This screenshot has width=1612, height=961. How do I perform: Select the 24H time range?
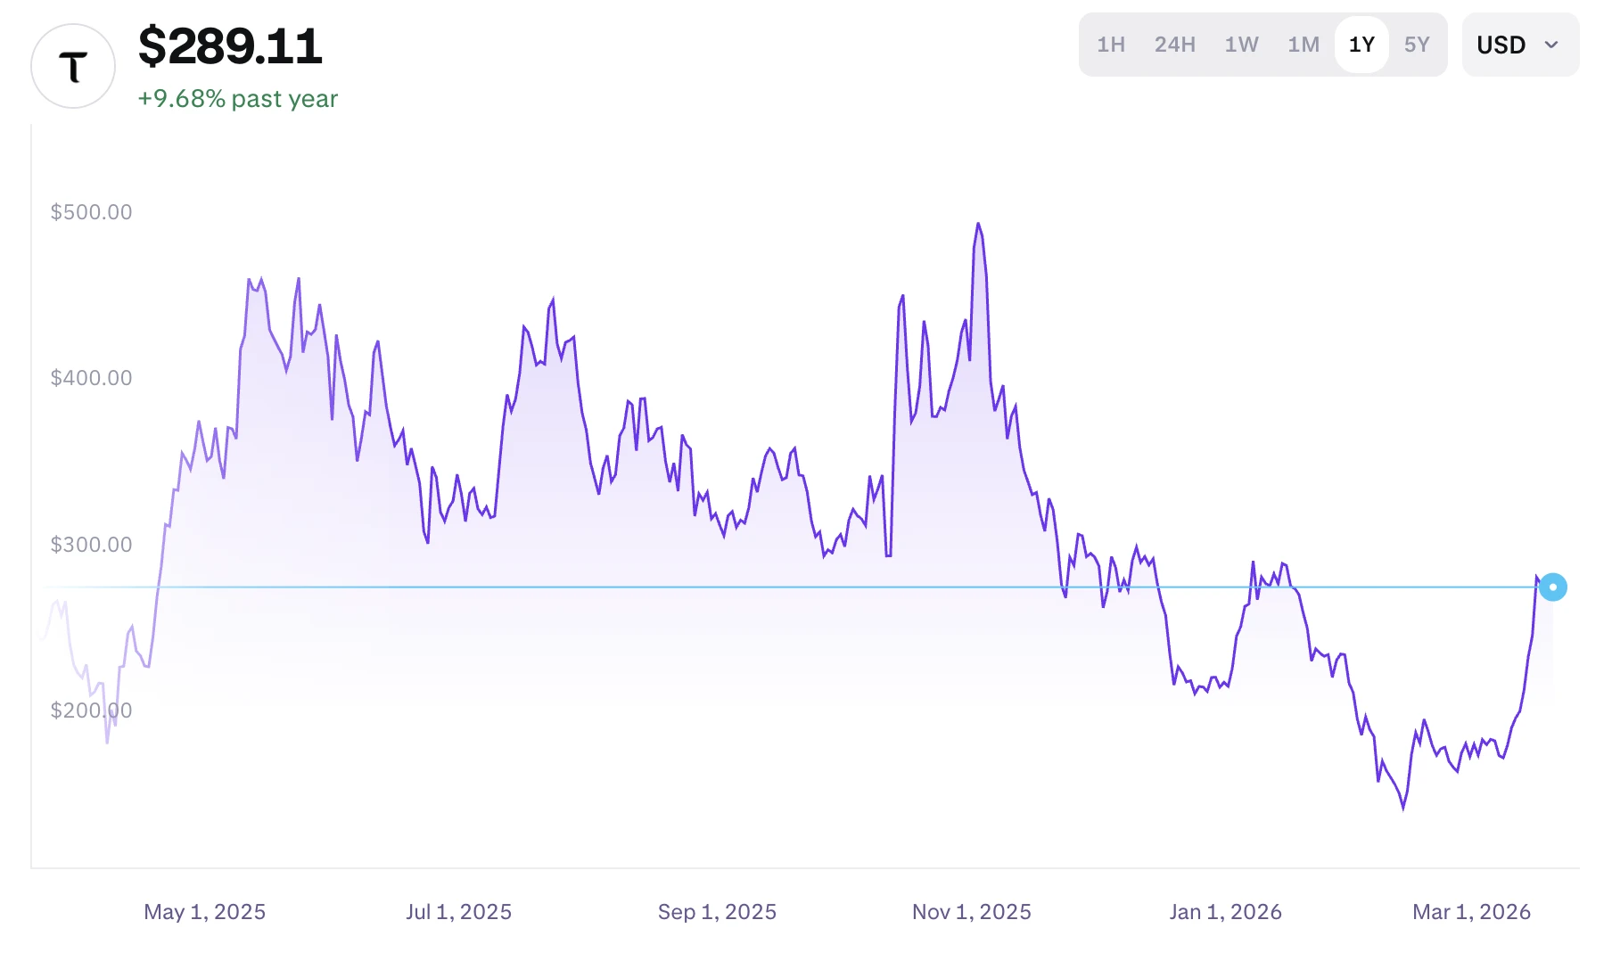point(1174,45)
